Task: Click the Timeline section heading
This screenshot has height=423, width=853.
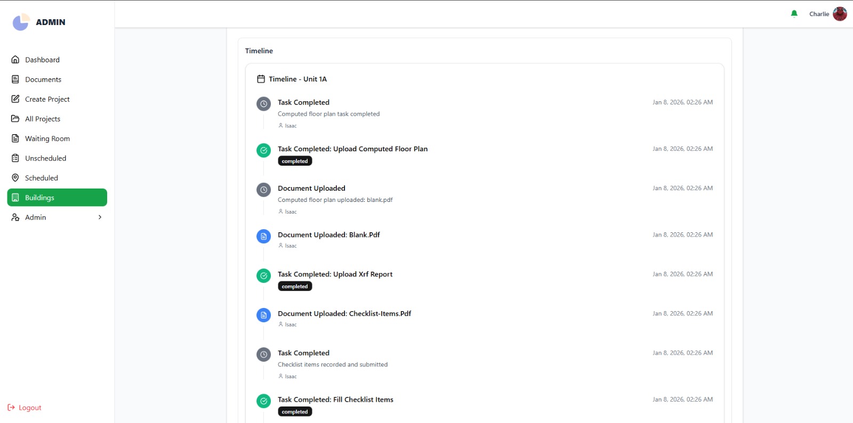Action: (259, 51)
